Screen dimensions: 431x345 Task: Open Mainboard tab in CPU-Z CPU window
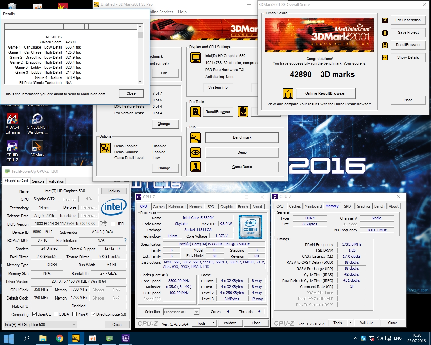point(177,207)
